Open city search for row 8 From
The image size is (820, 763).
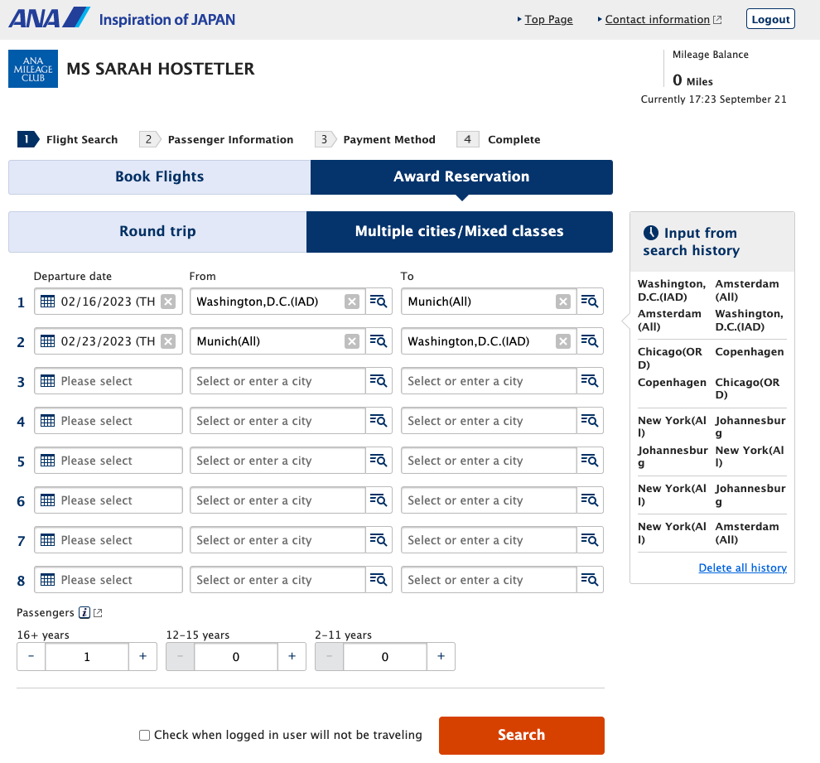[x=379, y=579]
